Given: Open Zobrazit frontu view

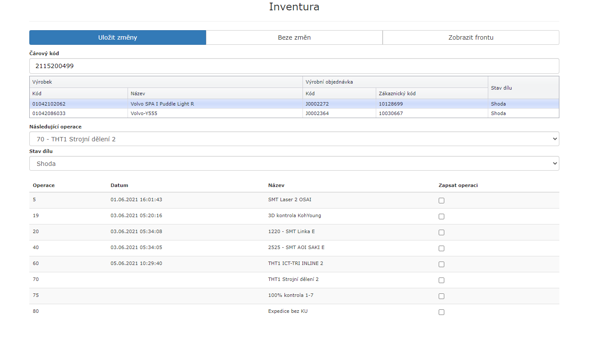Looking at the screenshot, I should point(471,37).
